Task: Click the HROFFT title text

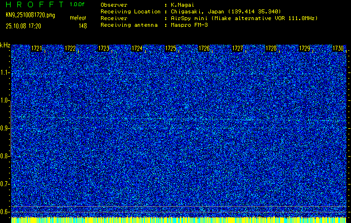Action: click(32, 4)
